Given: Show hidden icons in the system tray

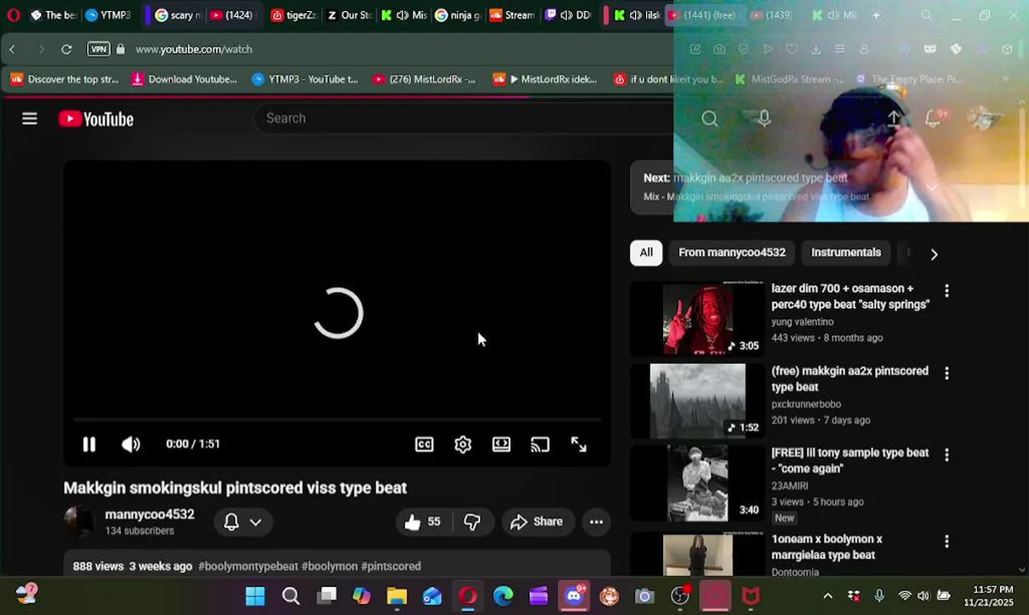Looking at the screenshot, I should point(827,596).
